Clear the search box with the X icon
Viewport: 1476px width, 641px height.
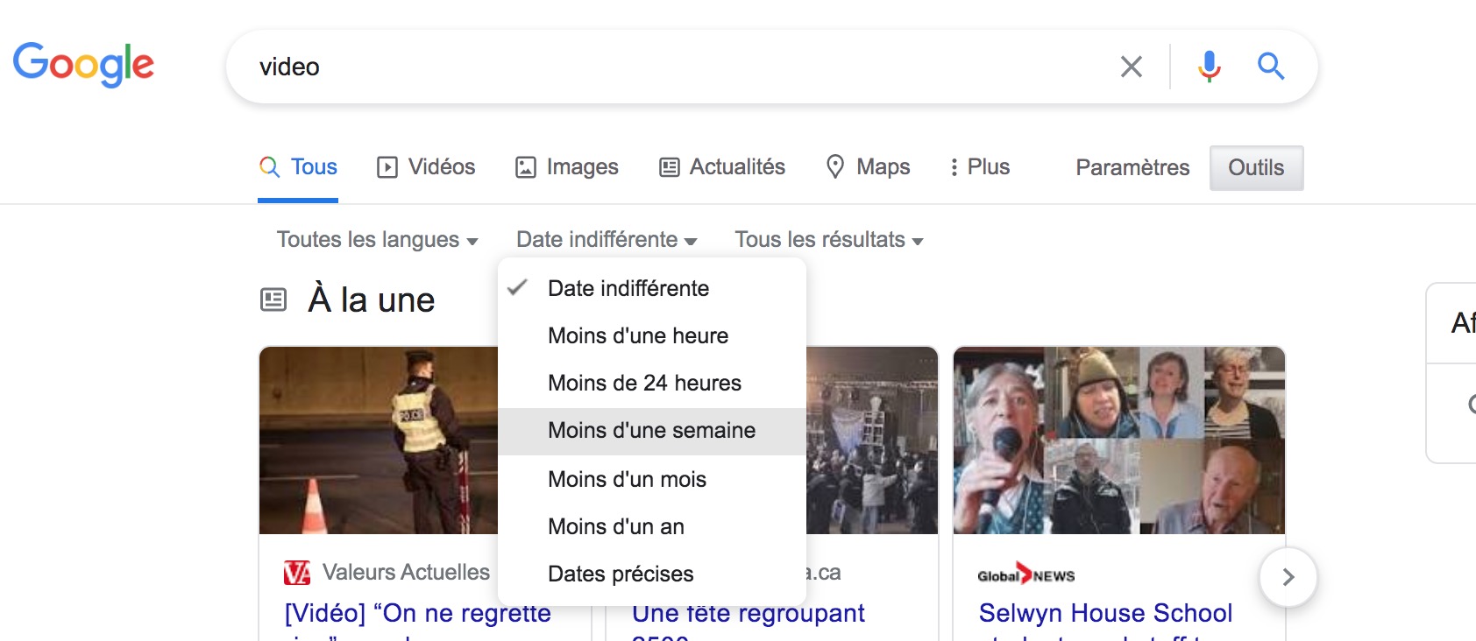pos(1131,67)
